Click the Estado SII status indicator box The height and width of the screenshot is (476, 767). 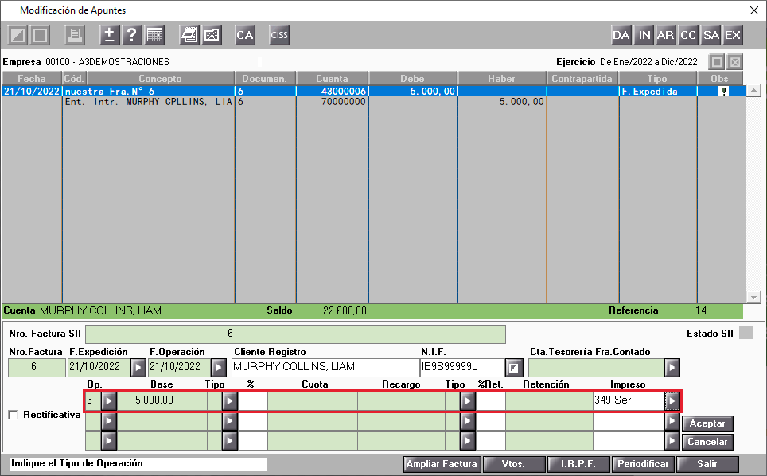(x=746, y=334)
